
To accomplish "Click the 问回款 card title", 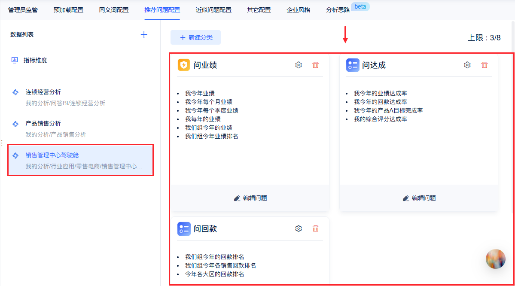I will (x=205, y=228).
